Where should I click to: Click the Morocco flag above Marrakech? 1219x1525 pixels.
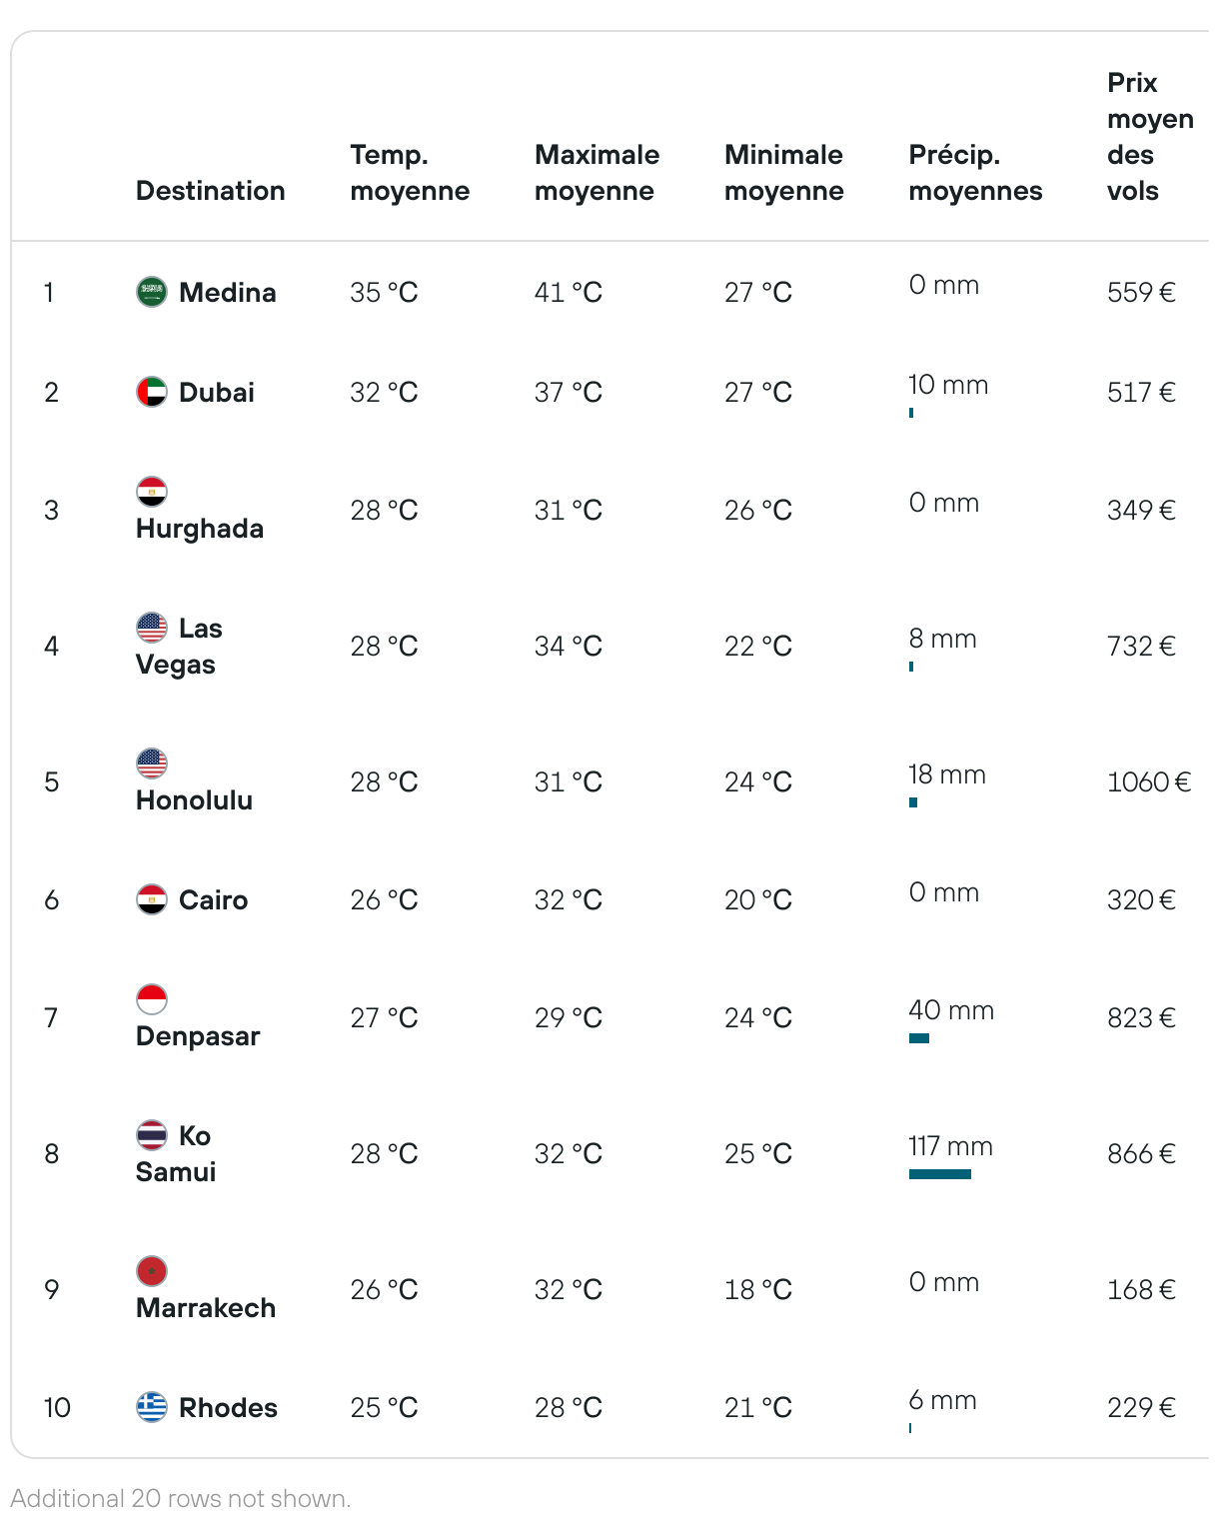coord(152,1271)
